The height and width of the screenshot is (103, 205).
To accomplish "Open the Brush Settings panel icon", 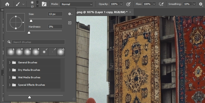I will tap(44, 4).
